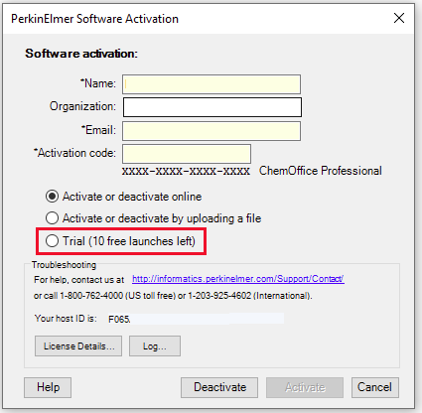The image size is (422, 413).
Task: Click the Troubleshooting group heading
Action: tap(64, 265)
